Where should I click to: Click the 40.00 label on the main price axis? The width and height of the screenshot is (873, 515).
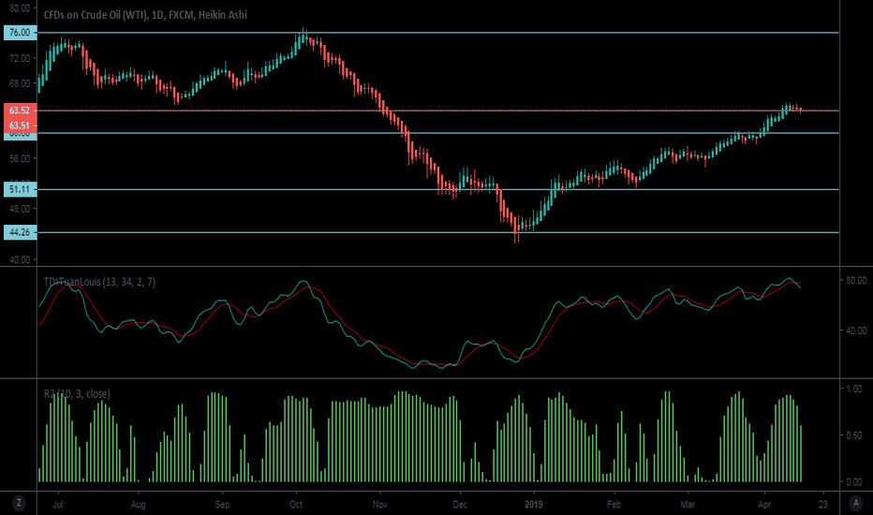(20, 259)
